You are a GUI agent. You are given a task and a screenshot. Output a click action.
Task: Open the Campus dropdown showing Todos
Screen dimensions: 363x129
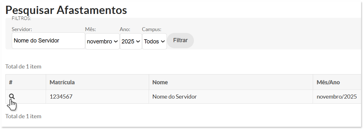click(x=154, y=41)
